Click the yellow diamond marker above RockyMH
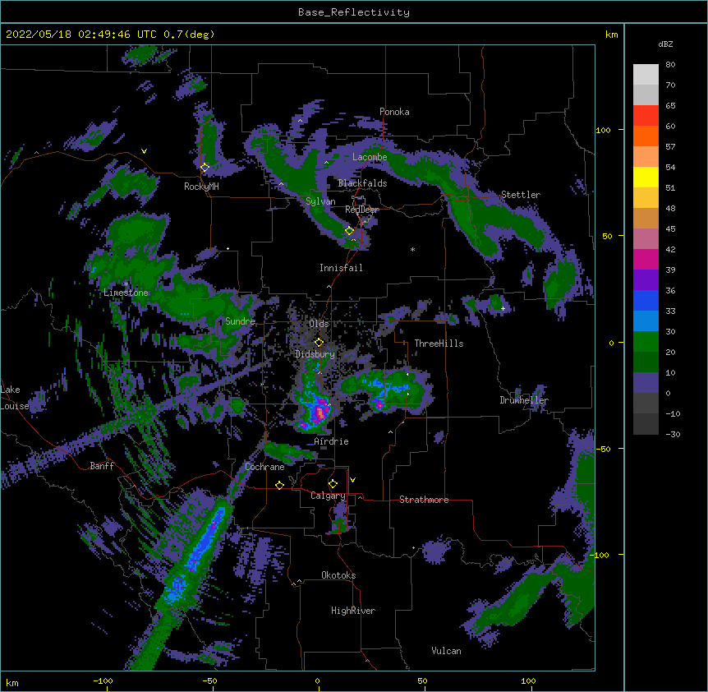Viewport: 708px width, 692px height. [205, 168]
